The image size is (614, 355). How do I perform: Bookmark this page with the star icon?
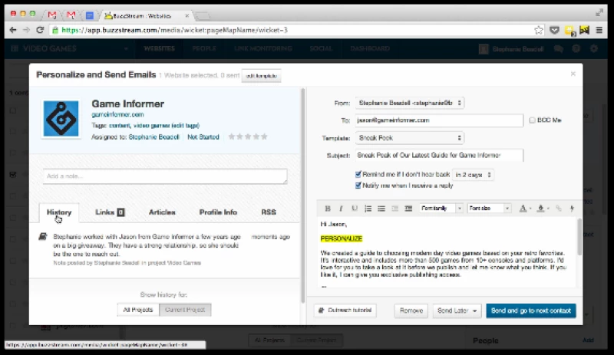coord(539,30)
